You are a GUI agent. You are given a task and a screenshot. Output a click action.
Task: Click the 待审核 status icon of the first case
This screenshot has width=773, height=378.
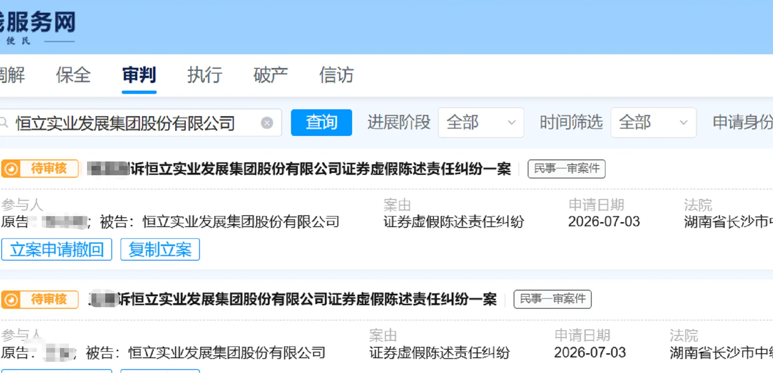click(x=11, y=168)
